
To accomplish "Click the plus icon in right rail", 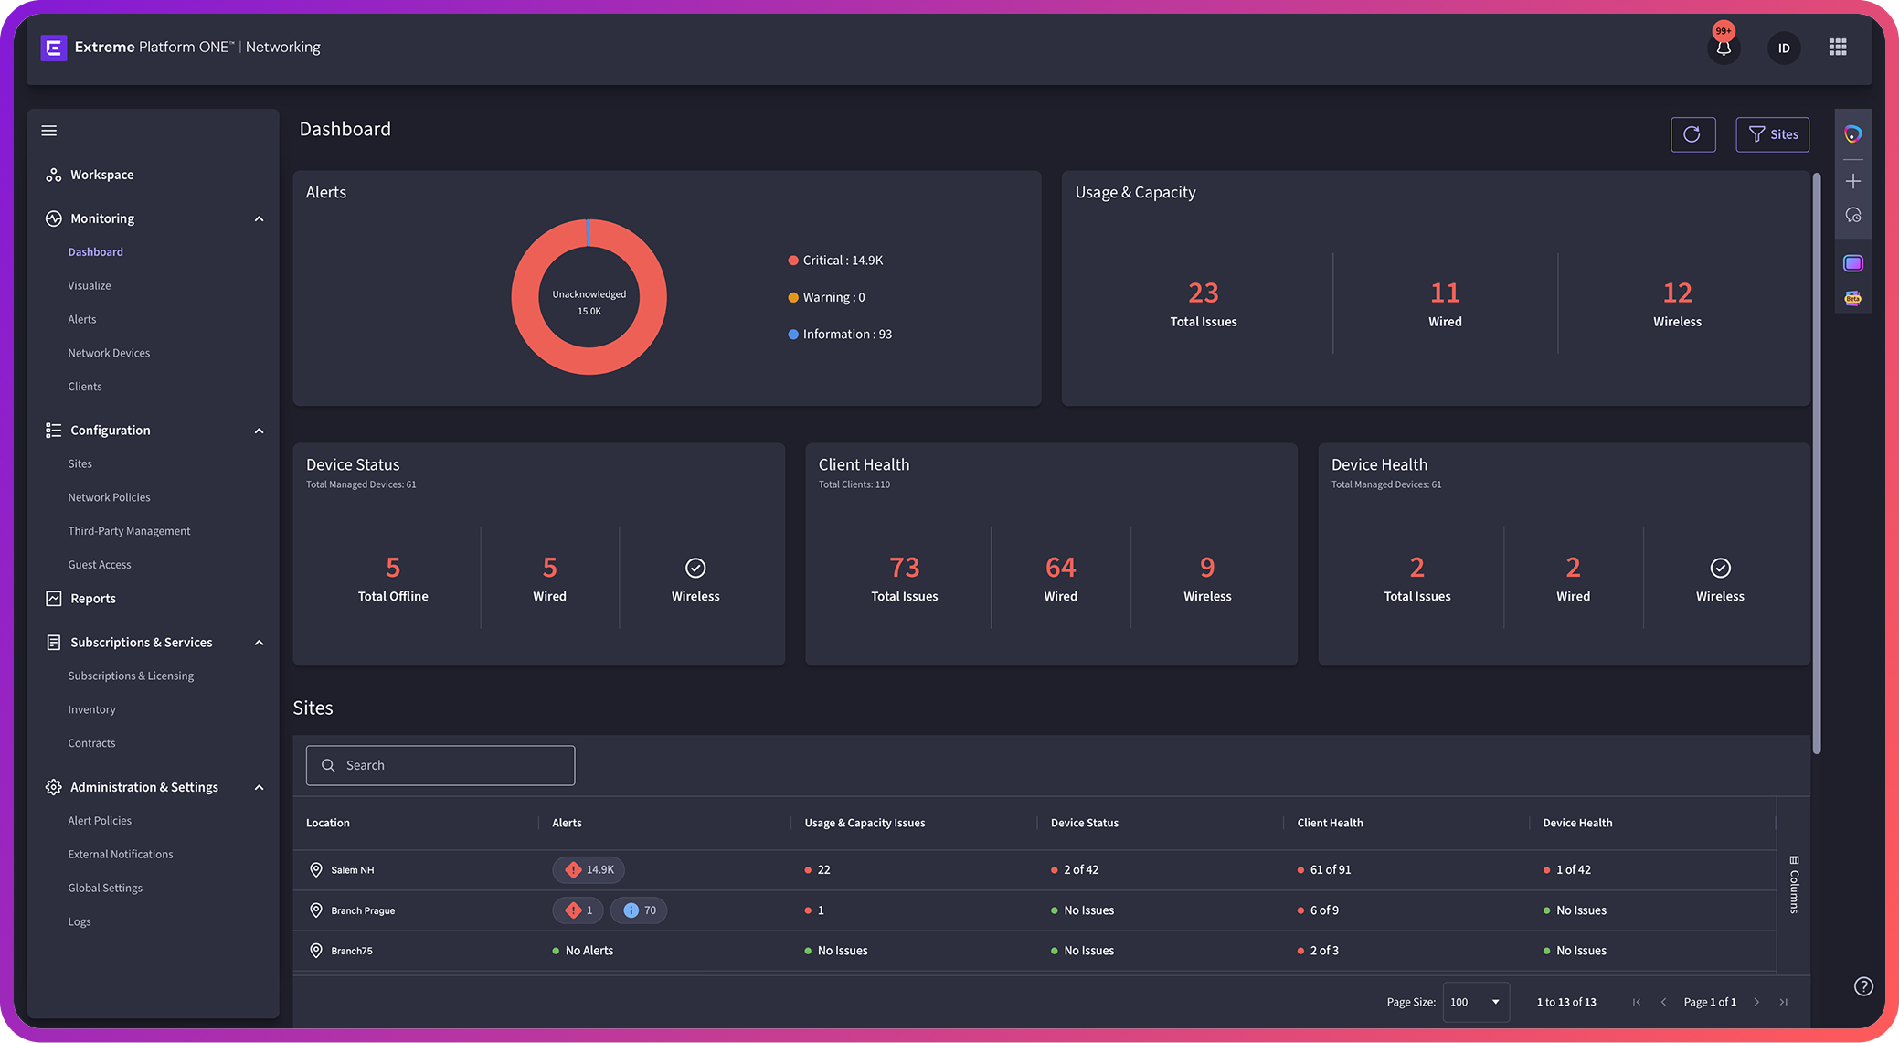I will (1852, 181).
